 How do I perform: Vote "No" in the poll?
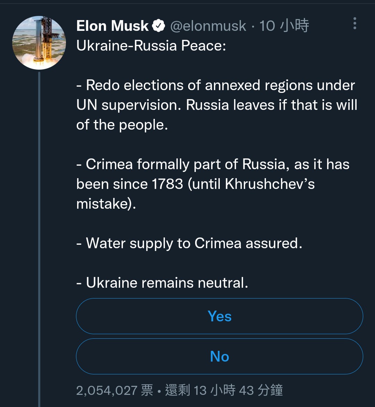pos(219,356)
